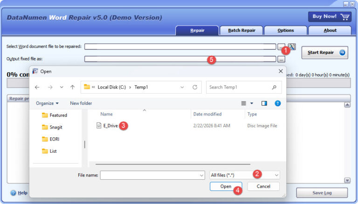Click Temp1 in the address path
358x204 pixels.
tap(141, 87)
